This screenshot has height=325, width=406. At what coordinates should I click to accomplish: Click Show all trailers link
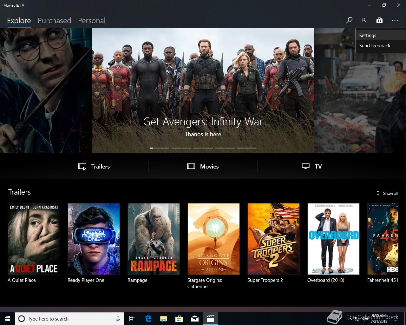point(387,193)
